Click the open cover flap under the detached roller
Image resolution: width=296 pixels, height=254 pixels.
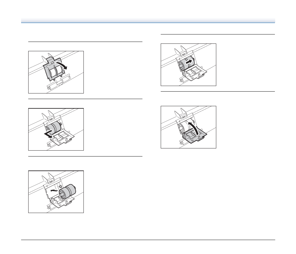click(62, 202)
